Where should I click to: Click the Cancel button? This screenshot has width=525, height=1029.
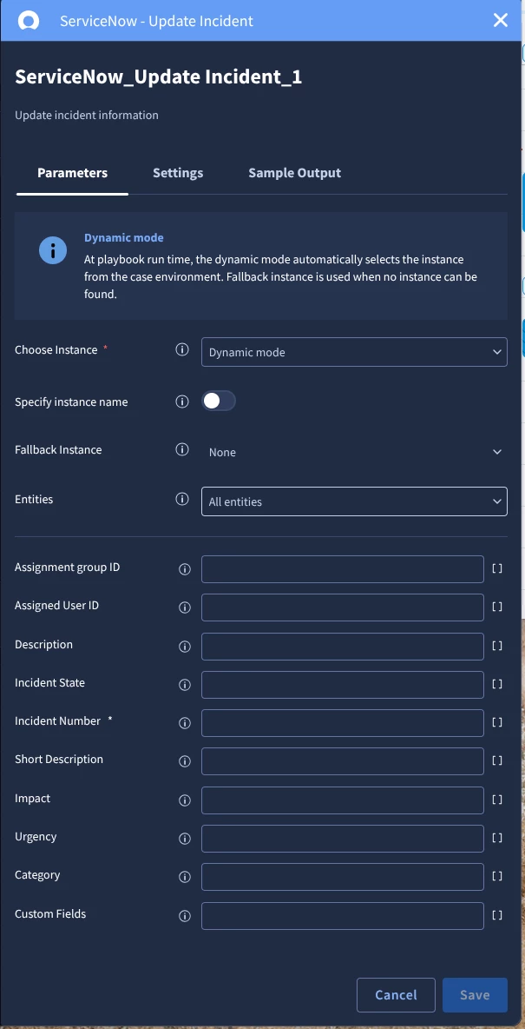(x=396, y=995)
